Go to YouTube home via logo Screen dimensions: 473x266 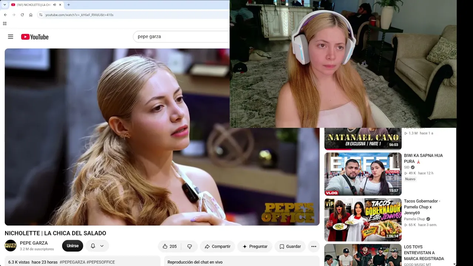pyautogui.click(x=35, y=37)
